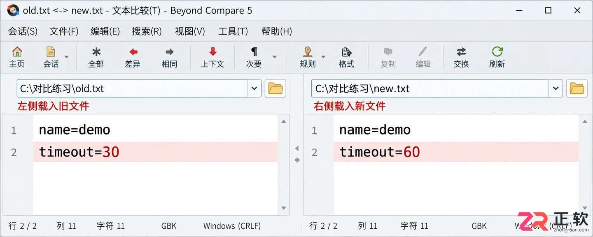Click left pane scrollbar up arrow
Viewport: 593px width, 237px height.
[284, 121]
